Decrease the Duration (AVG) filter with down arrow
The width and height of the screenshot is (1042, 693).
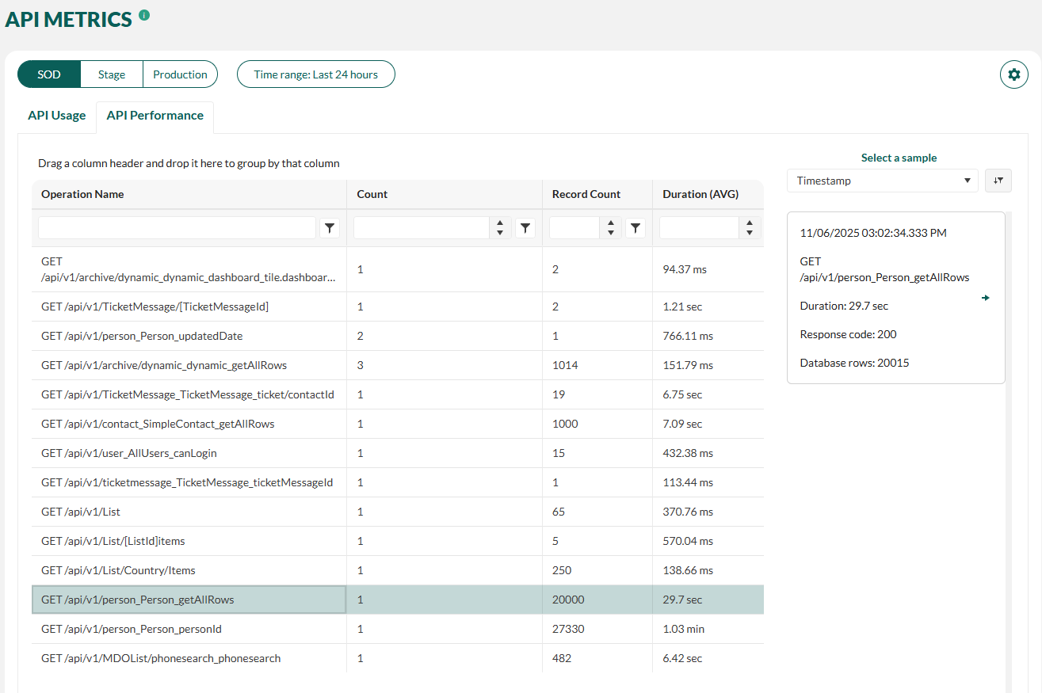(x=750, y=234)
